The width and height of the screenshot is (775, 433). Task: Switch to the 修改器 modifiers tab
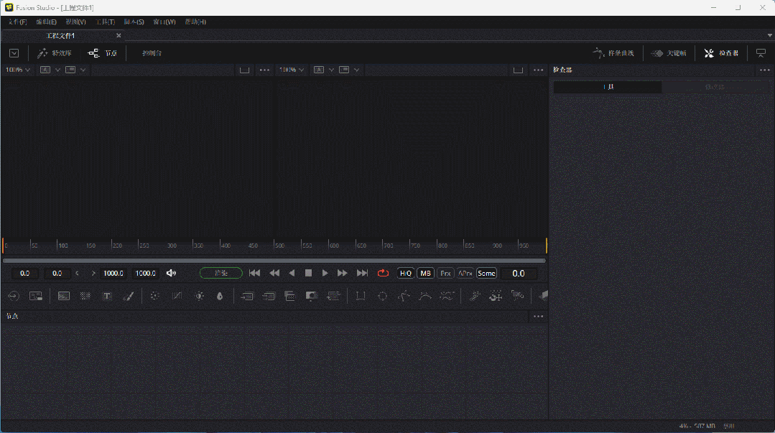point(715,86)
